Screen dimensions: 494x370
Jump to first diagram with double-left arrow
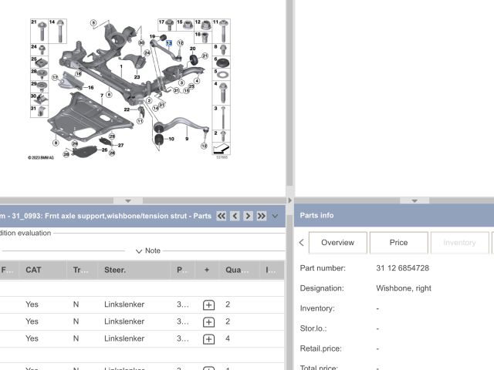[x=222, y=216]
